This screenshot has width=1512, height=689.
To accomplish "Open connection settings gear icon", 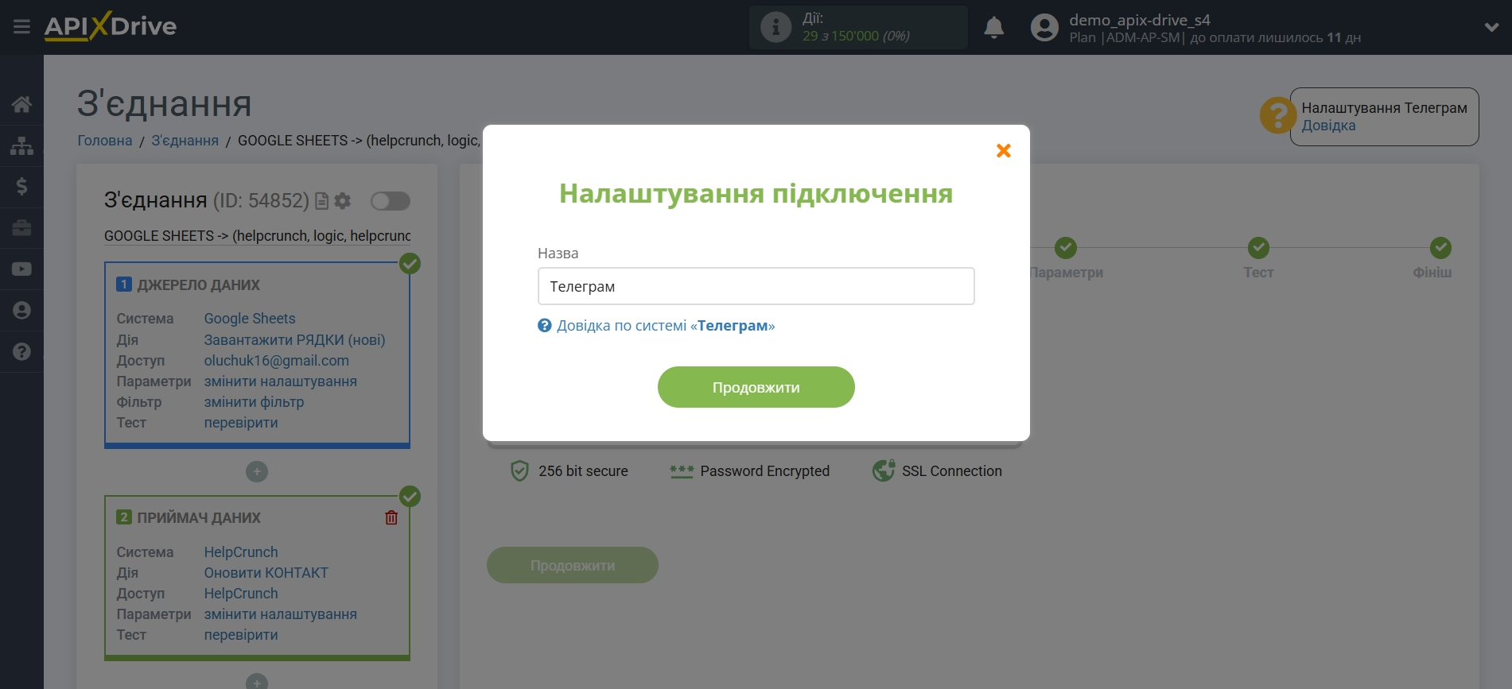I will [343, 201].
